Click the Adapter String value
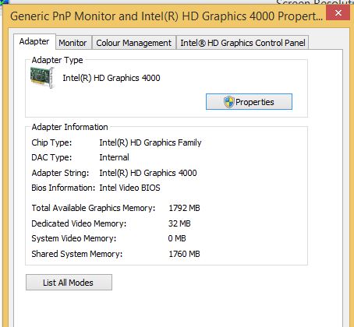 click(x=148, y=173)
